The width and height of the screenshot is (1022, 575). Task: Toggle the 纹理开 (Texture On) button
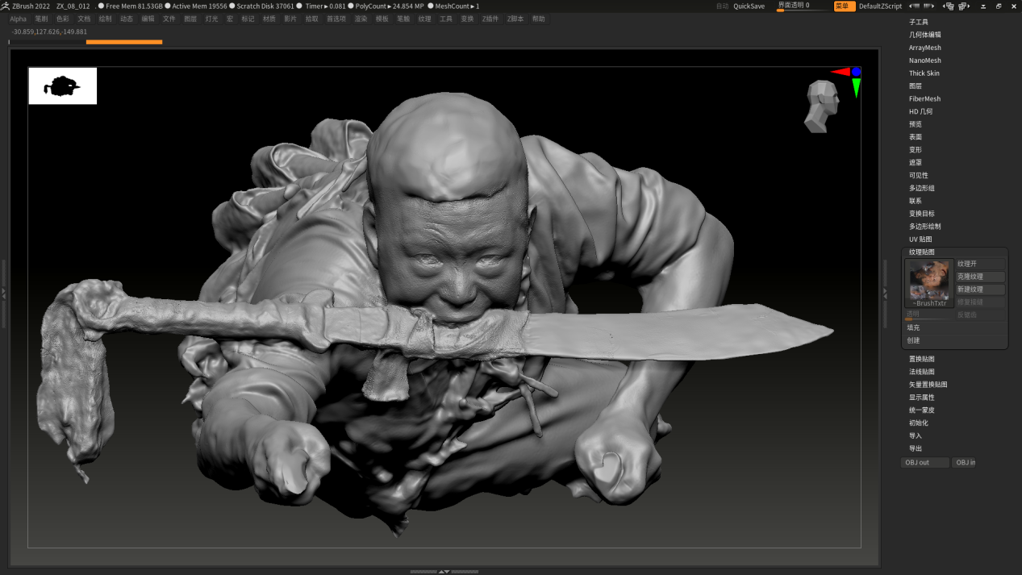click(980, 264)
